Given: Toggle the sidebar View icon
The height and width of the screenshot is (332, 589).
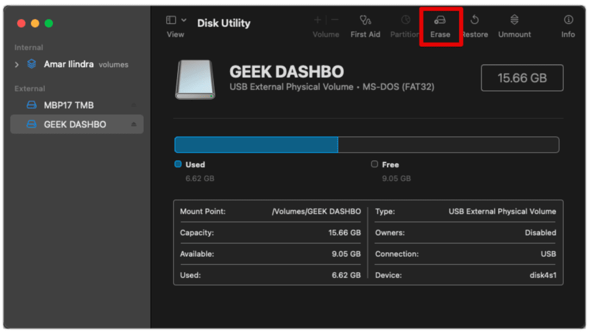Looking at the screenshot, I should tap(171, 20).
